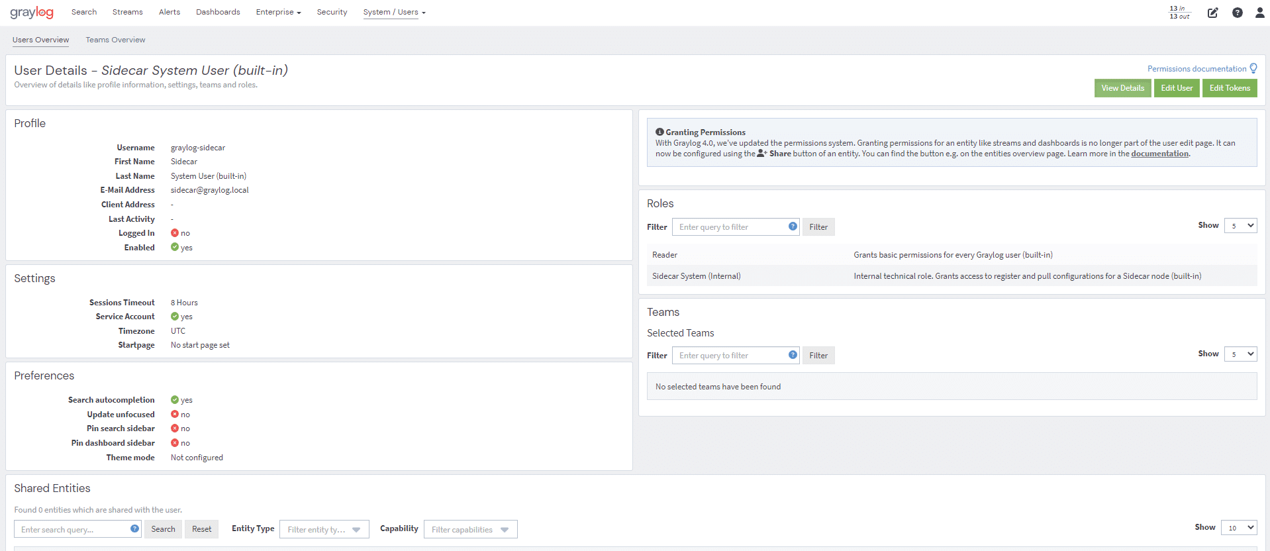1270x551 pixels.
Task: Open the System / Users menu
Action: pos(394,12)
